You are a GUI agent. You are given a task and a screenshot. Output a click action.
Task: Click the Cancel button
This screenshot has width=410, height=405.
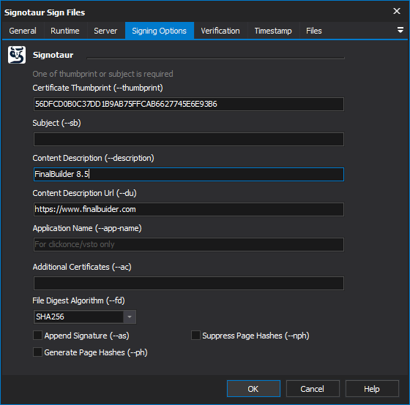313,388
